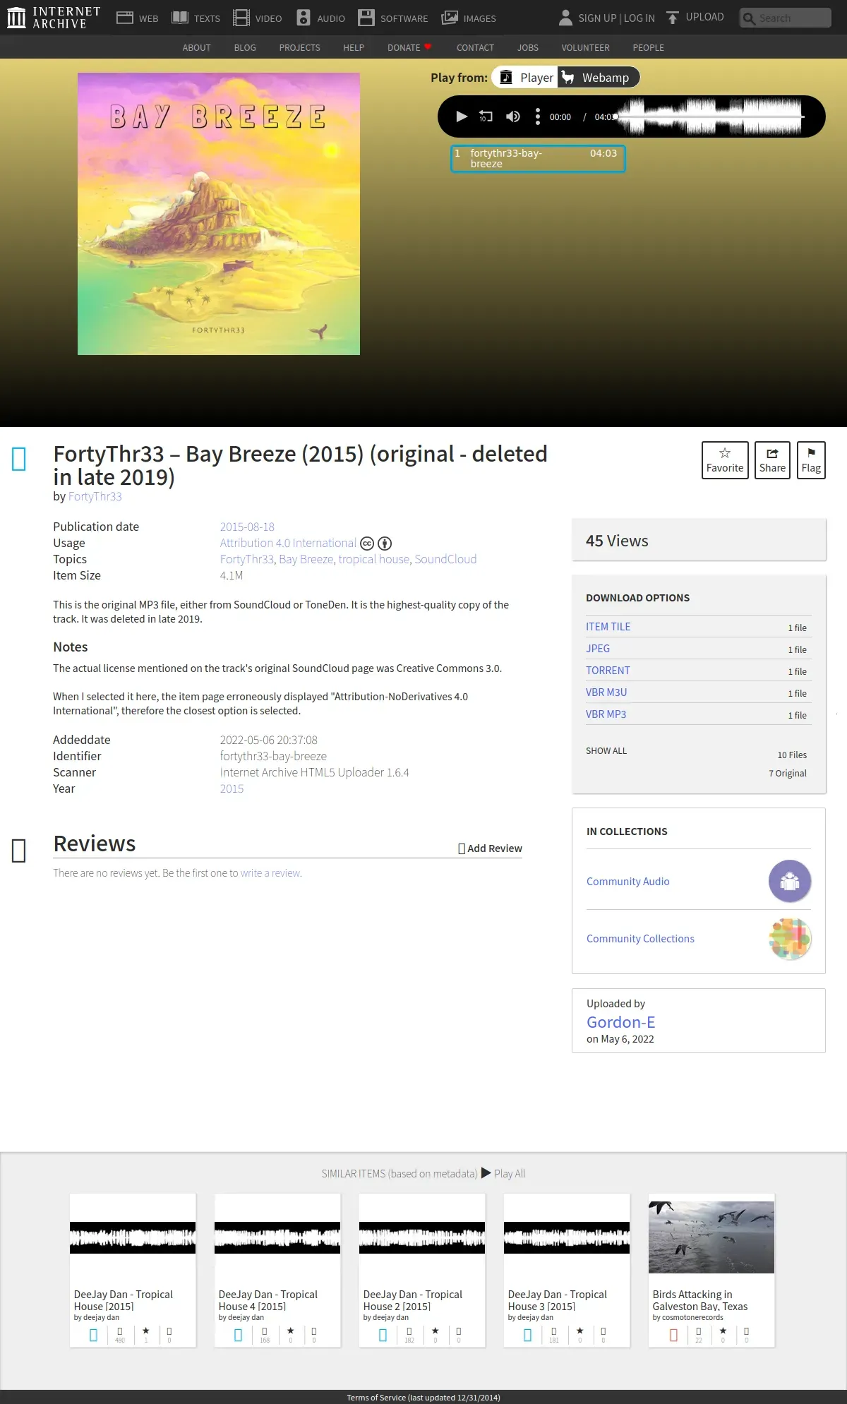Open the Community Audio collection link

point(628,882)
